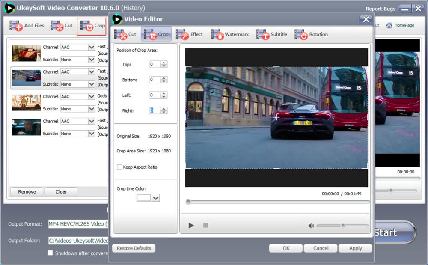This screenshot has height=265, width=428.
Task: Click the Bottom crop value field
Action: click(155, 80)
